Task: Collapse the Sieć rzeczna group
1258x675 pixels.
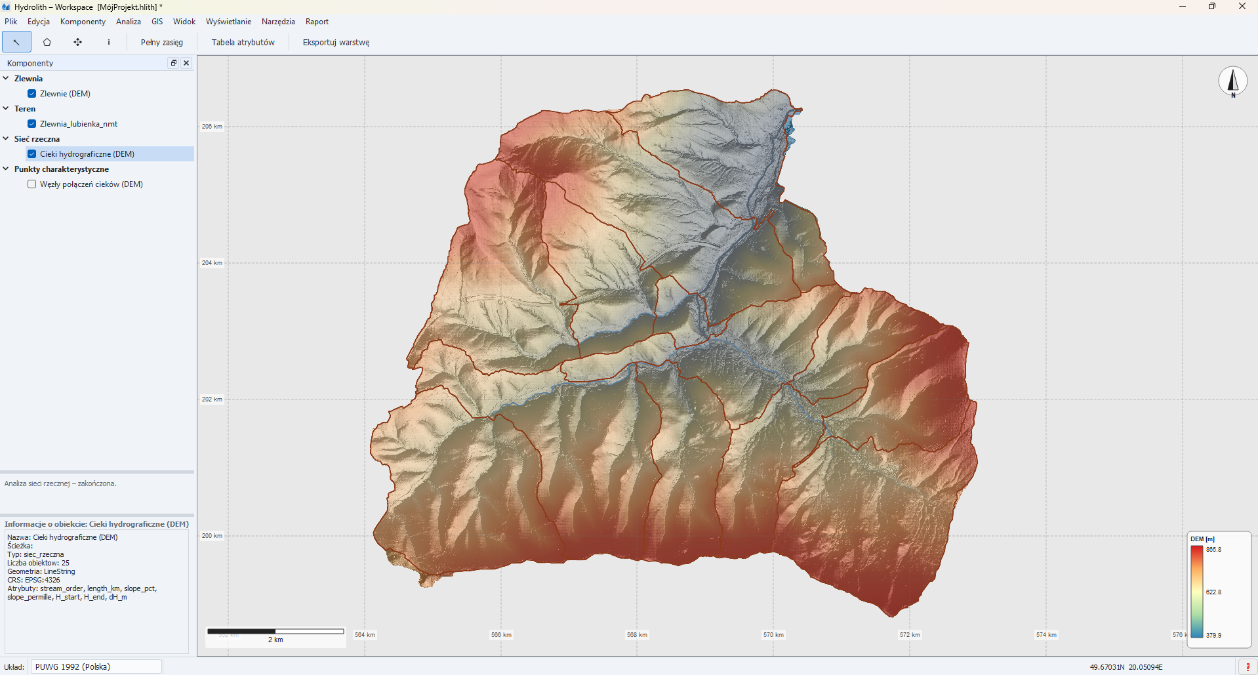Action: tap(6, 138)
